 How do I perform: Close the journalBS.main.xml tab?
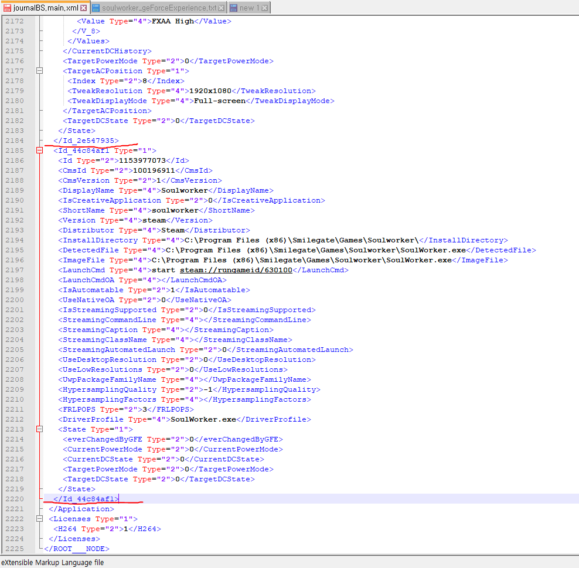84,8
